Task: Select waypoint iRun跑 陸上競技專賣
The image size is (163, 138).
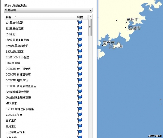Action: pos(18,98)
